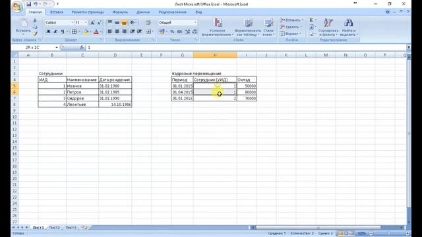Apply cell borders

[74, 32]
